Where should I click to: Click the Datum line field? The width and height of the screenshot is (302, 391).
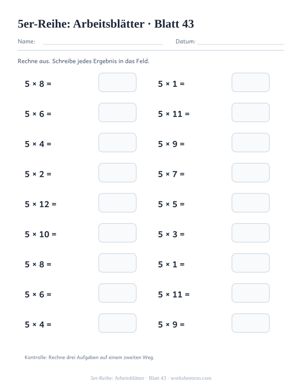click(x=241, y=42)
